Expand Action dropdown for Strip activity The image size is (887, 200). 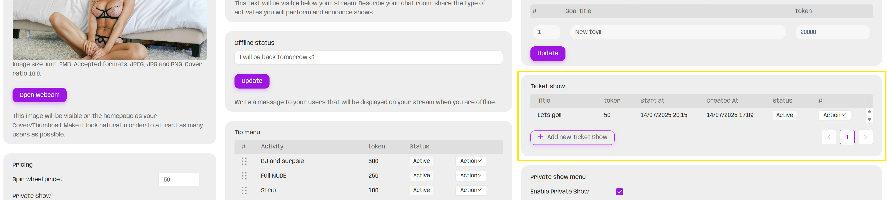[x=470, y=190]
